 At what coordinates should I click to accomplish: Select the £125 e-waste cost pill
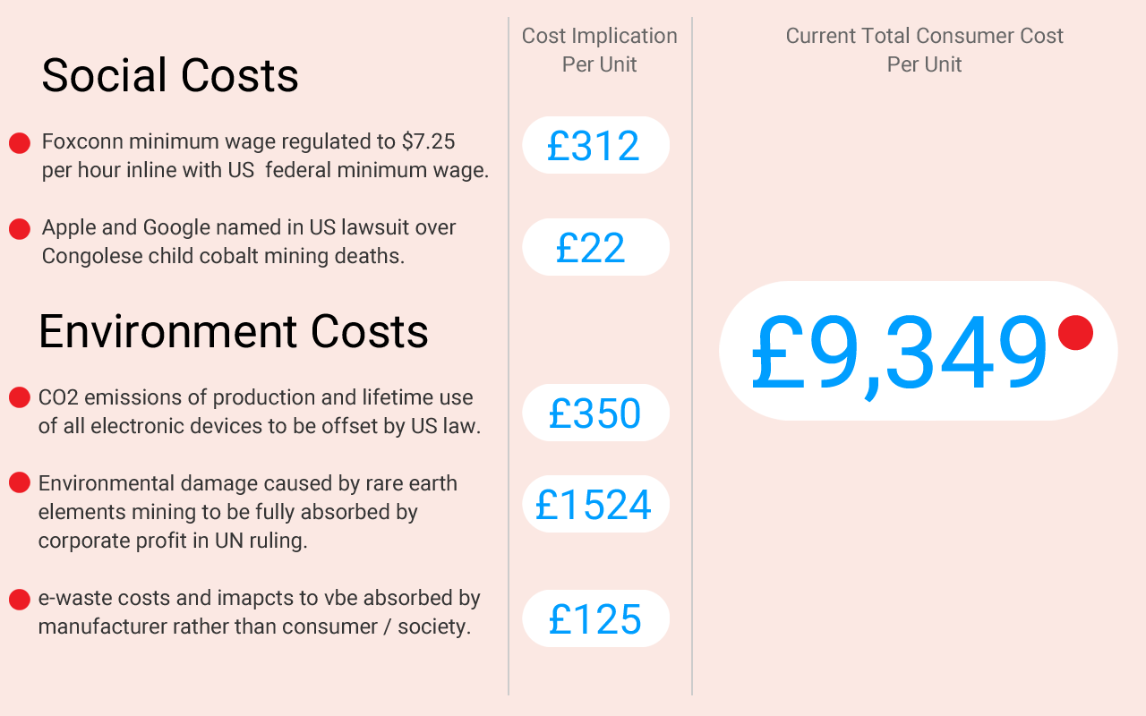click(595, 618)
